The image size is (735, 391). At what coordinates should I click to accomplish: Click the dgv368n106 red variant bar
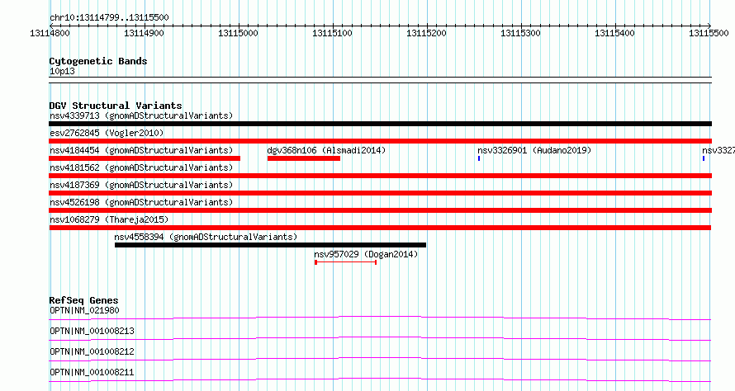coord(304,158)
